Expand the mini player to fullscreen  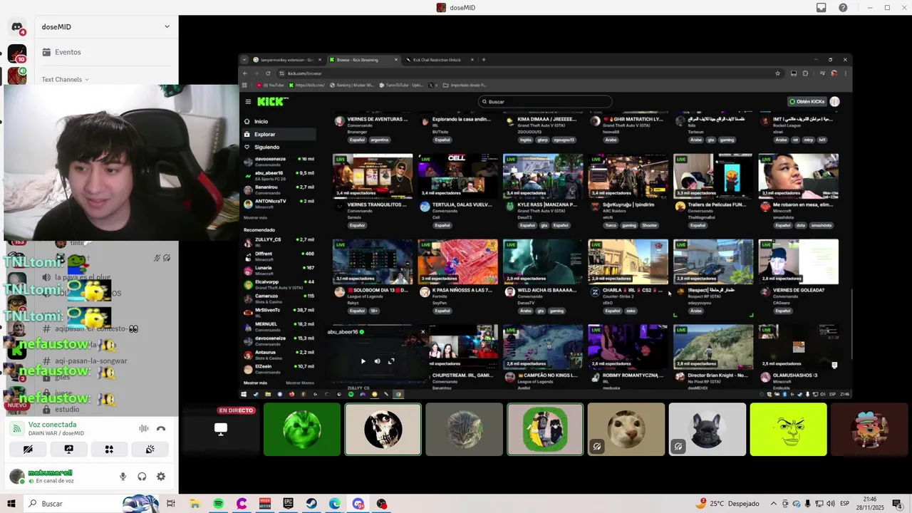click(x=391, y=361)
